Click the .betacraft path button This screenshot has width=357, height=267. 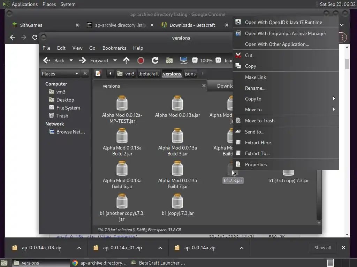pos(149,74)
